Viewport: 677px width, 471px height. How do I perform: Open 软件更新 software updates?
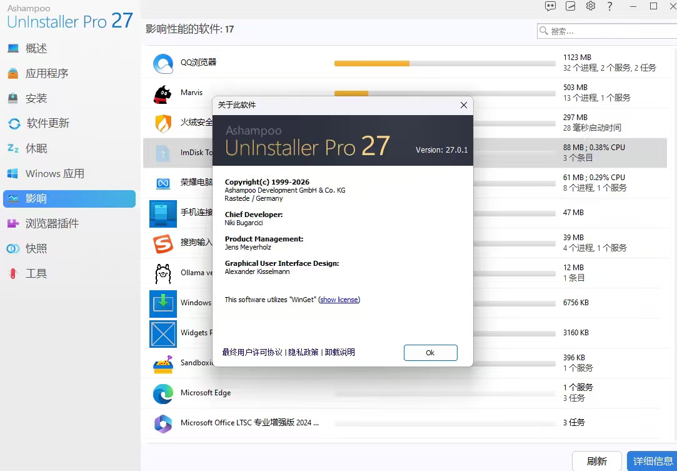coord(48,124)
